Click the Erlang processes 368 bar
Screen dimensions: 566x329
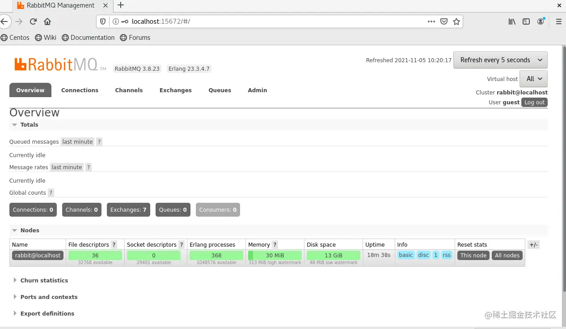pos(216,255)
